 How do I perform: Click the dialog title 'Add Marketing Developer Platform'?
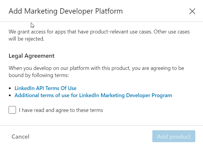click(65, 11)
